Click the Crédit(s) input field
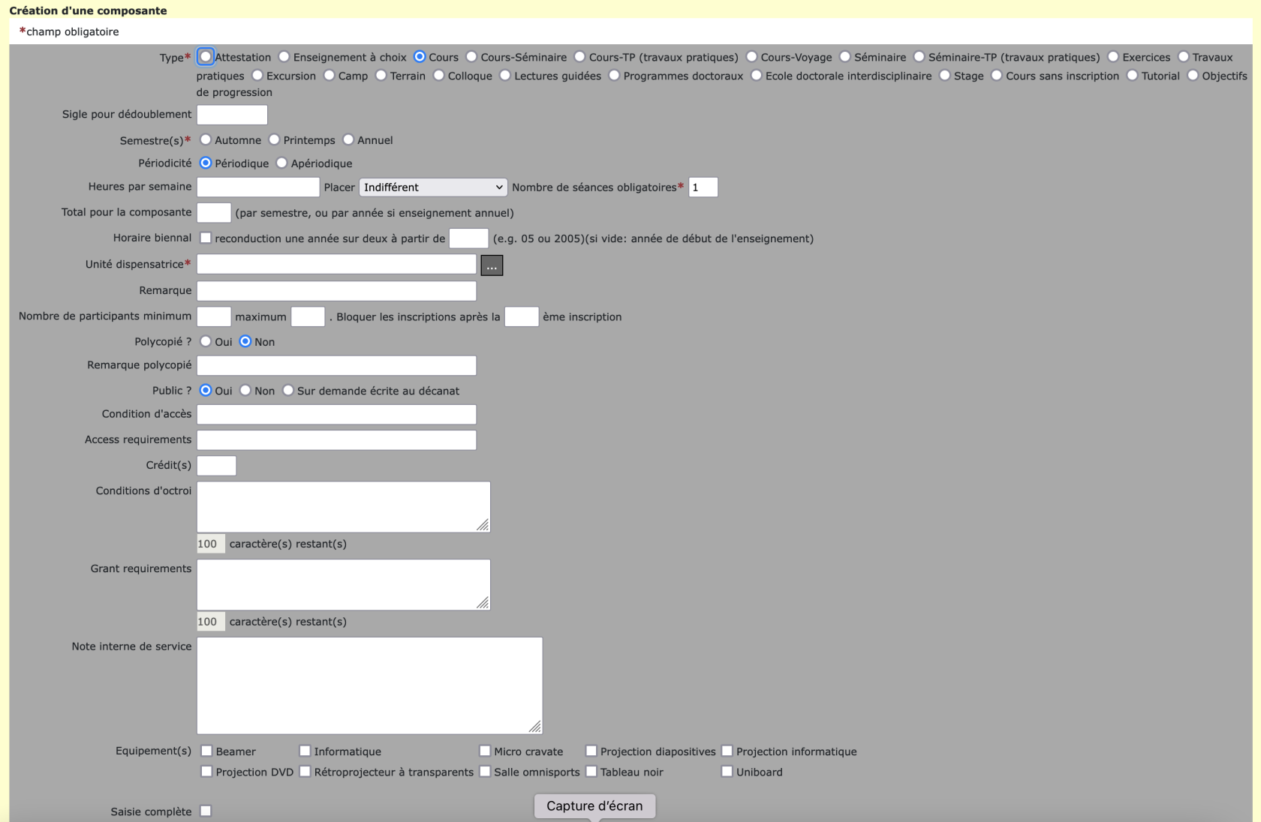This screenshot has height=822, width=1261. pos(216,466)
